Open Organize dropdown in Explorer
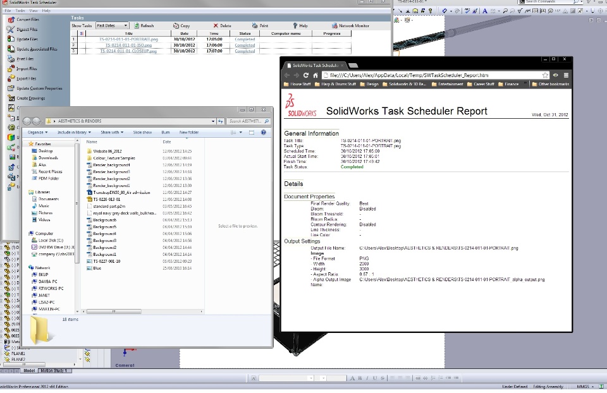The width and height of the screenshot is (607, 393). point(37,132)
